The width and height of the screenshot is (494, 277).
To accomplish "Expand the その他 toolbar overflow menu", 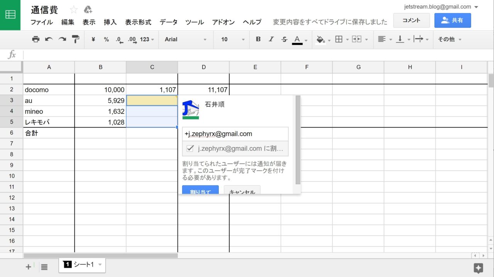I will (x=449, y=39).
